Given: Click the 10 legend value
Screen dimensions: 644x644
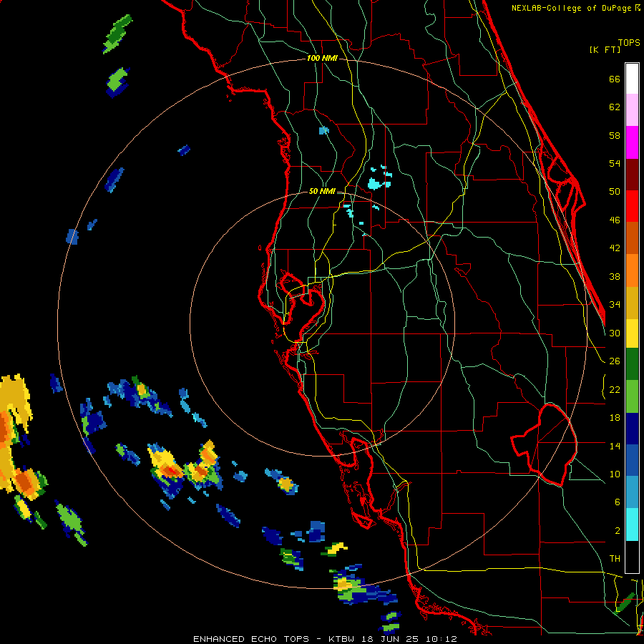Looking at the screenshot, I should click(615, 474).
